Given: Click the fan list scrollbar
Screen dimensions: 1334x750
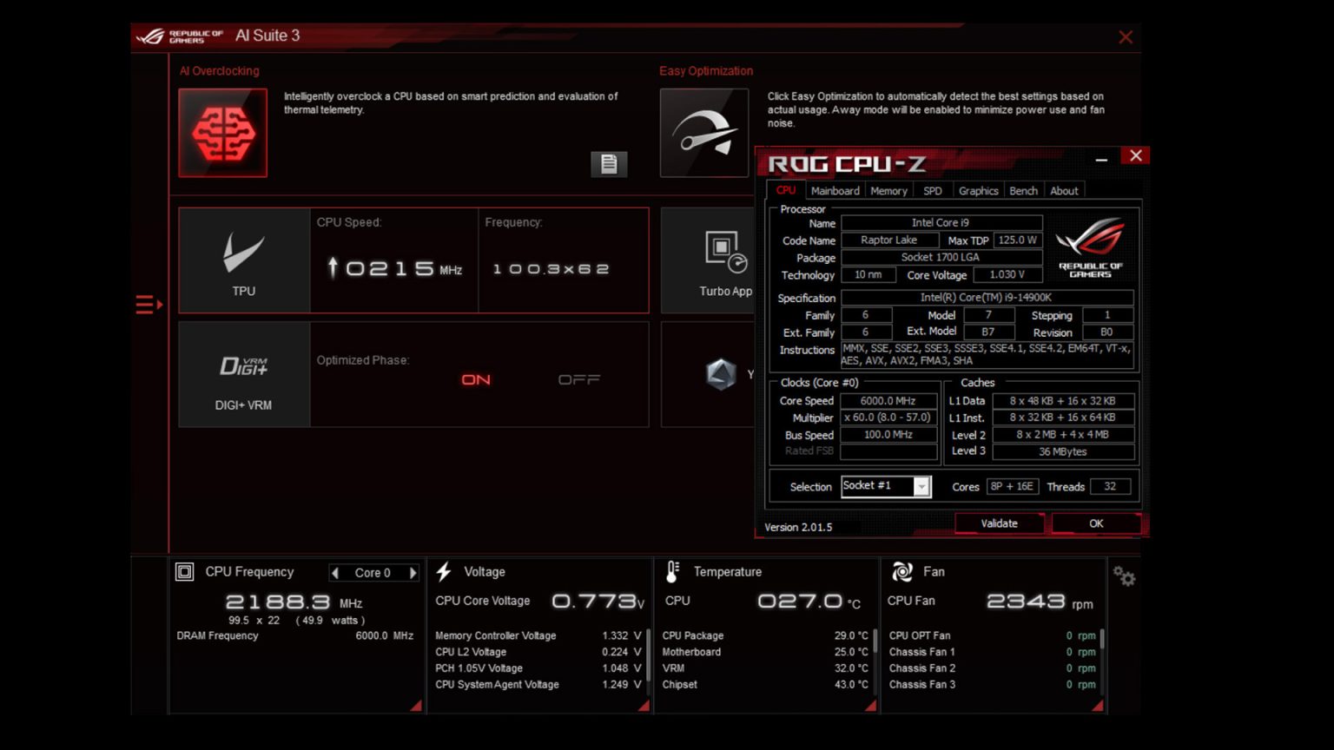Looking at the screenshot, I should (x=1102, y=640).
